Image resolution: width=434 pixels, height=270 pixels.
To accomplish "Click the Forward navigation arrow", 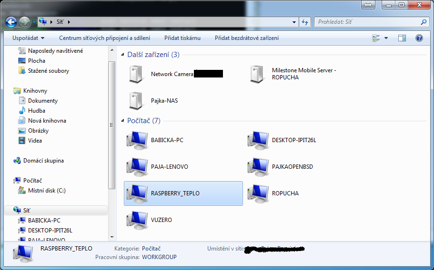I will 24,22.
